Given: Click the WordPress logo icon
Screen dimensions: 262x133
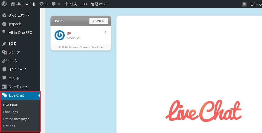Looking at the screenshot, I should 4,4.
